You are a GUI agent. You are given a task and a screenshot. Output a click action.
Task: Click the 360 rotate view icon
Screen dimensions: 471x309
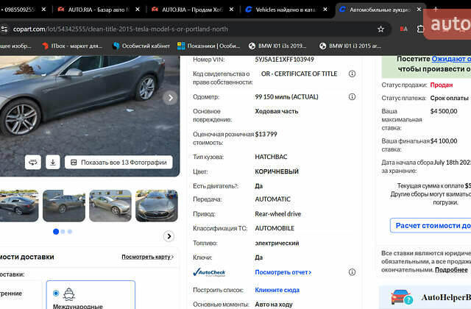coord(32,163)
